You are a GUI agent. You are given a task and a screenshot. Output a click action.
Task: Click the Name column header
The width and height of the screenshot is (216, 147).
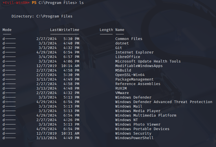pyautogui.click(x=120, y=30)
